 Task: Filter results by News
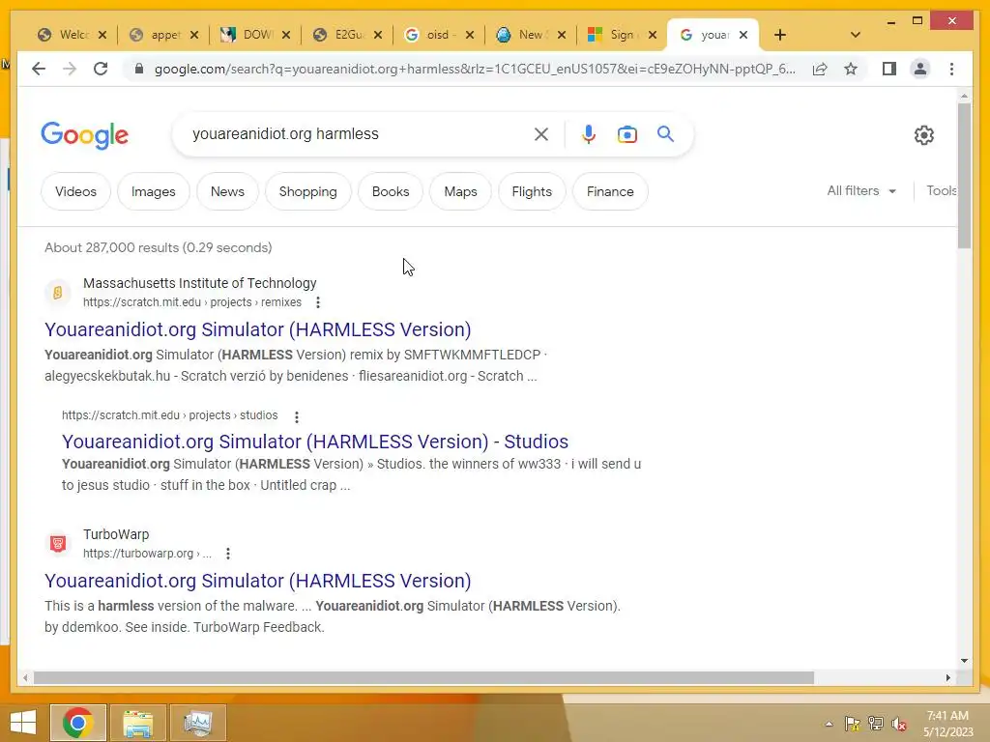click(x=227, y=191)
